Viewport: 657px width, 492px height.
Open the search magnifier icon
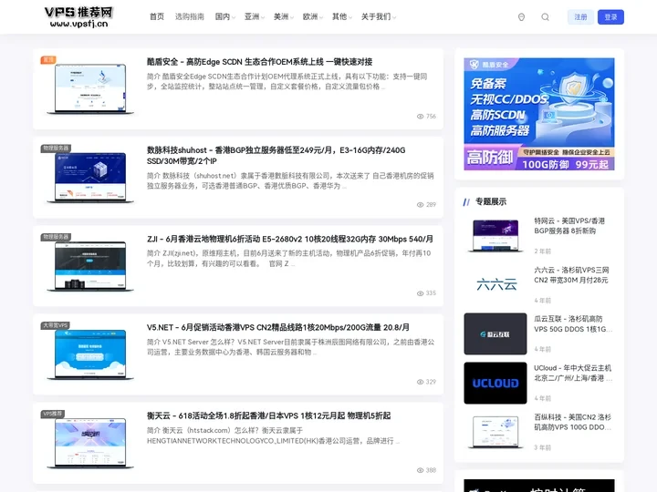(545, 17)
